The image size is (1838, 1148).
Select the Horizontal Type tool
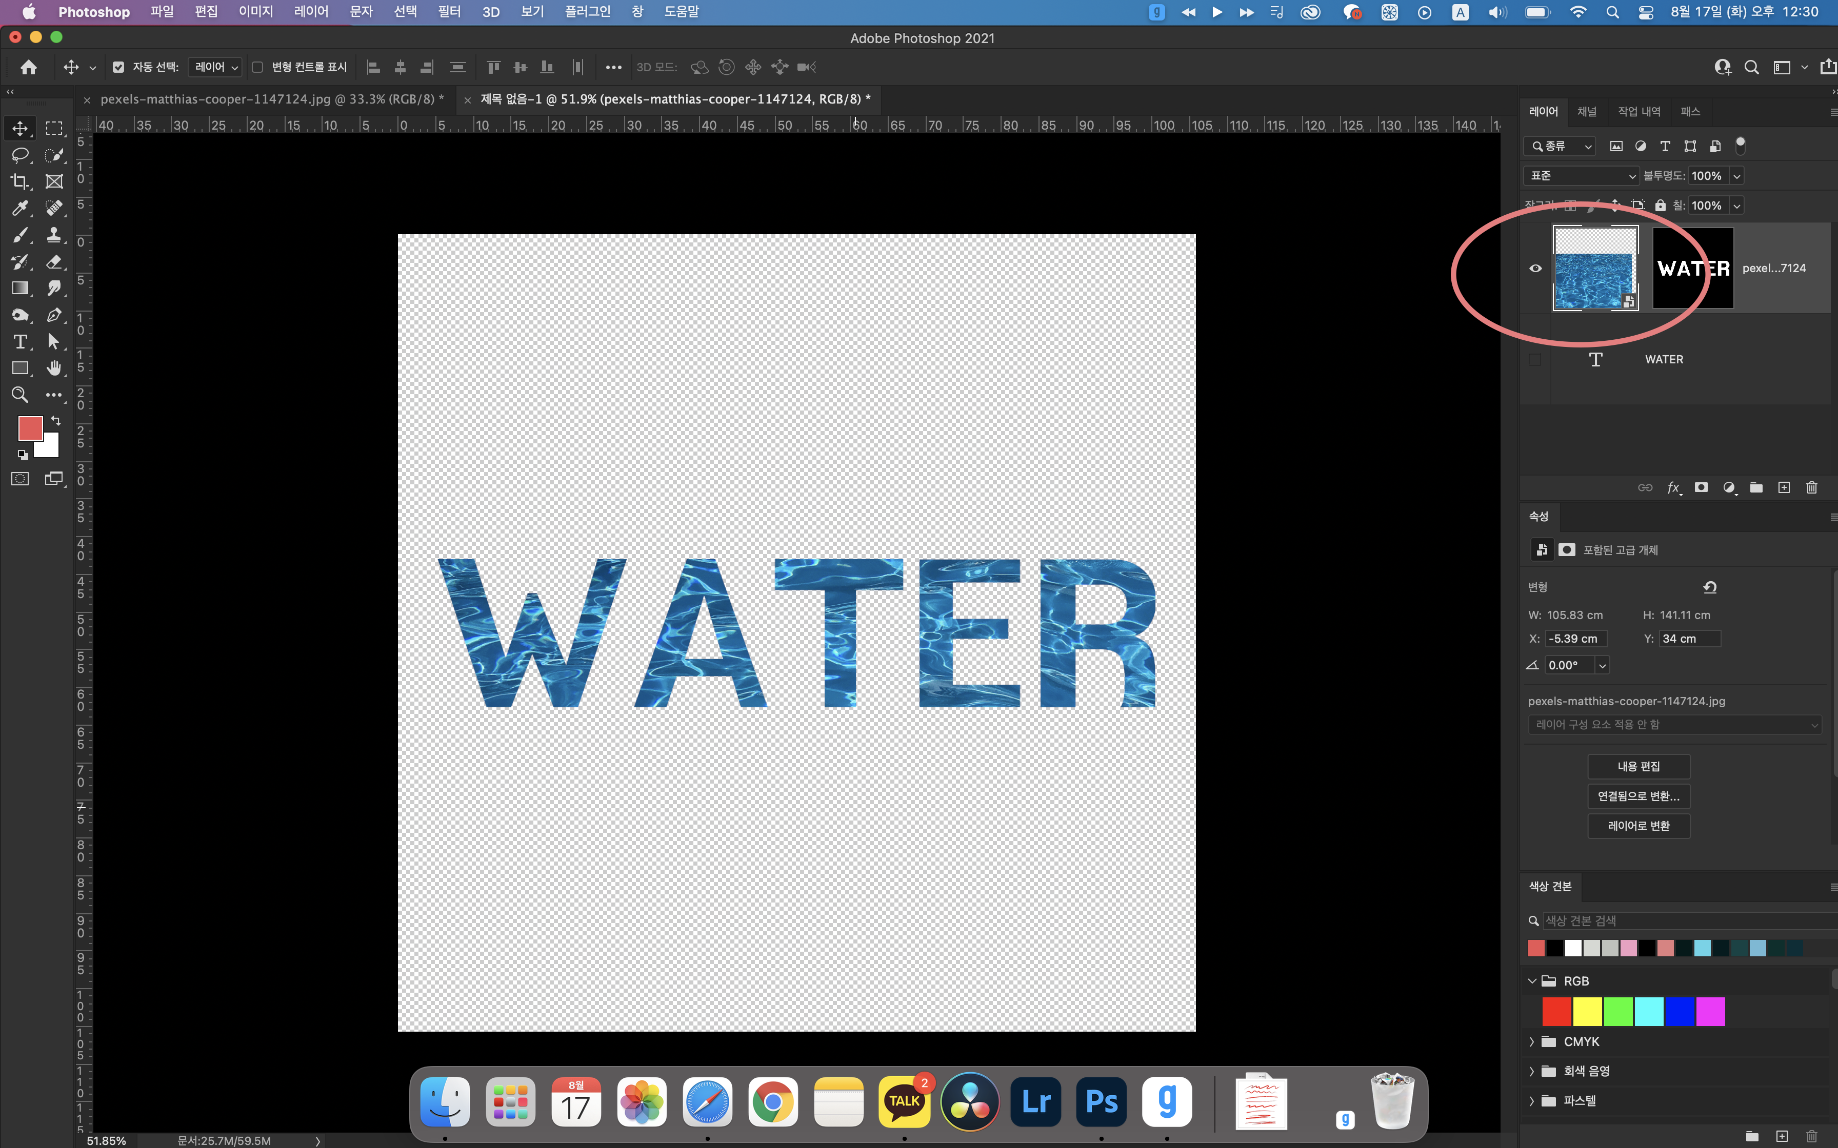pos(21,342)
